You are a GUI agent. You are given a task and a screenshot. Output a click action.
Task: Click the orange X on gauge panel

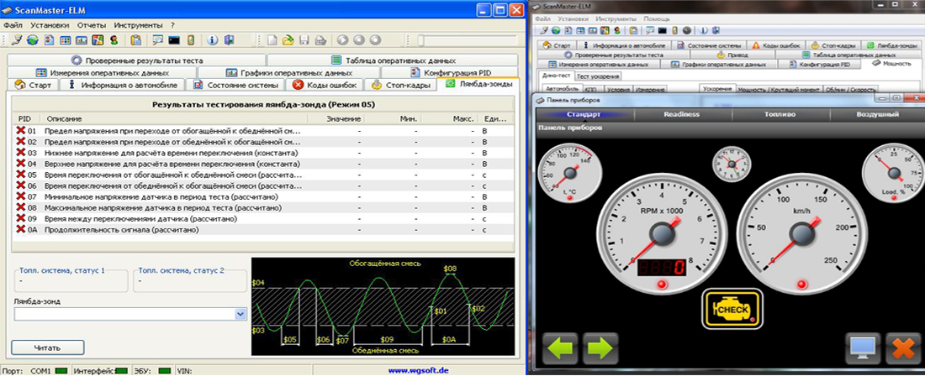click(x=902, y=347)
